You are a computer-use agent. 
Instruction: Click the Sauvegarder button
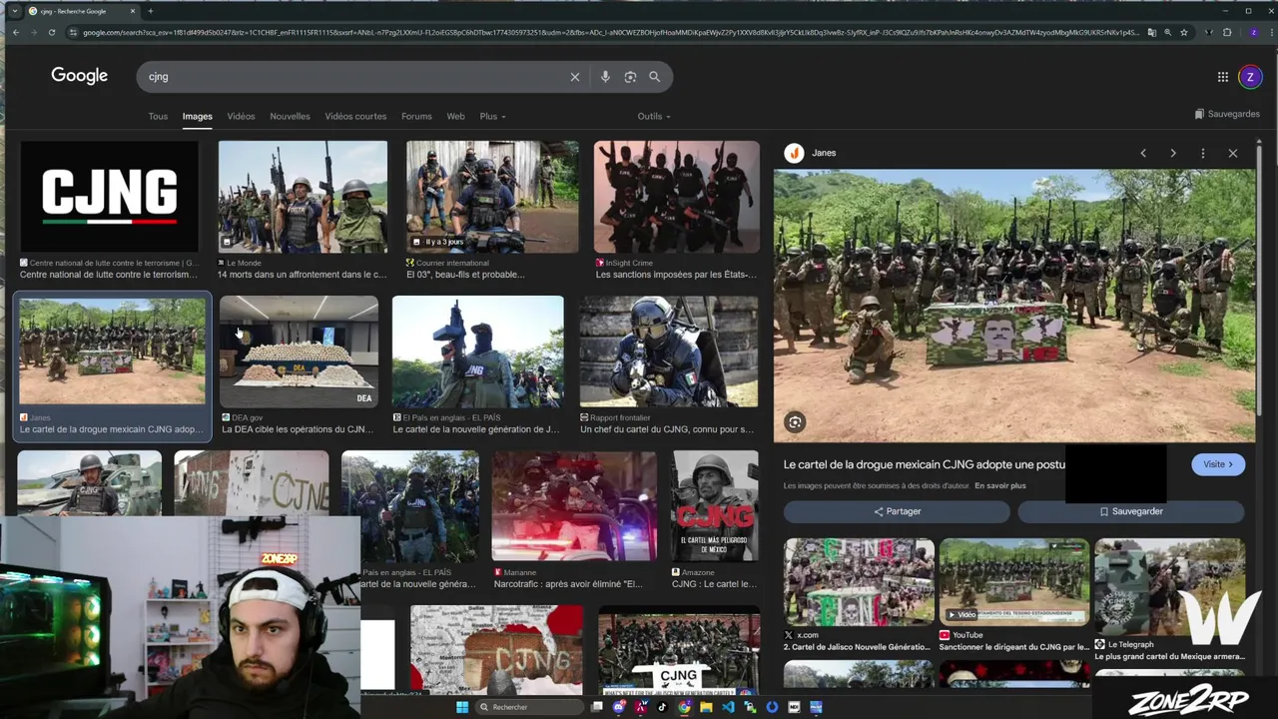click(x=1131, y=511)
